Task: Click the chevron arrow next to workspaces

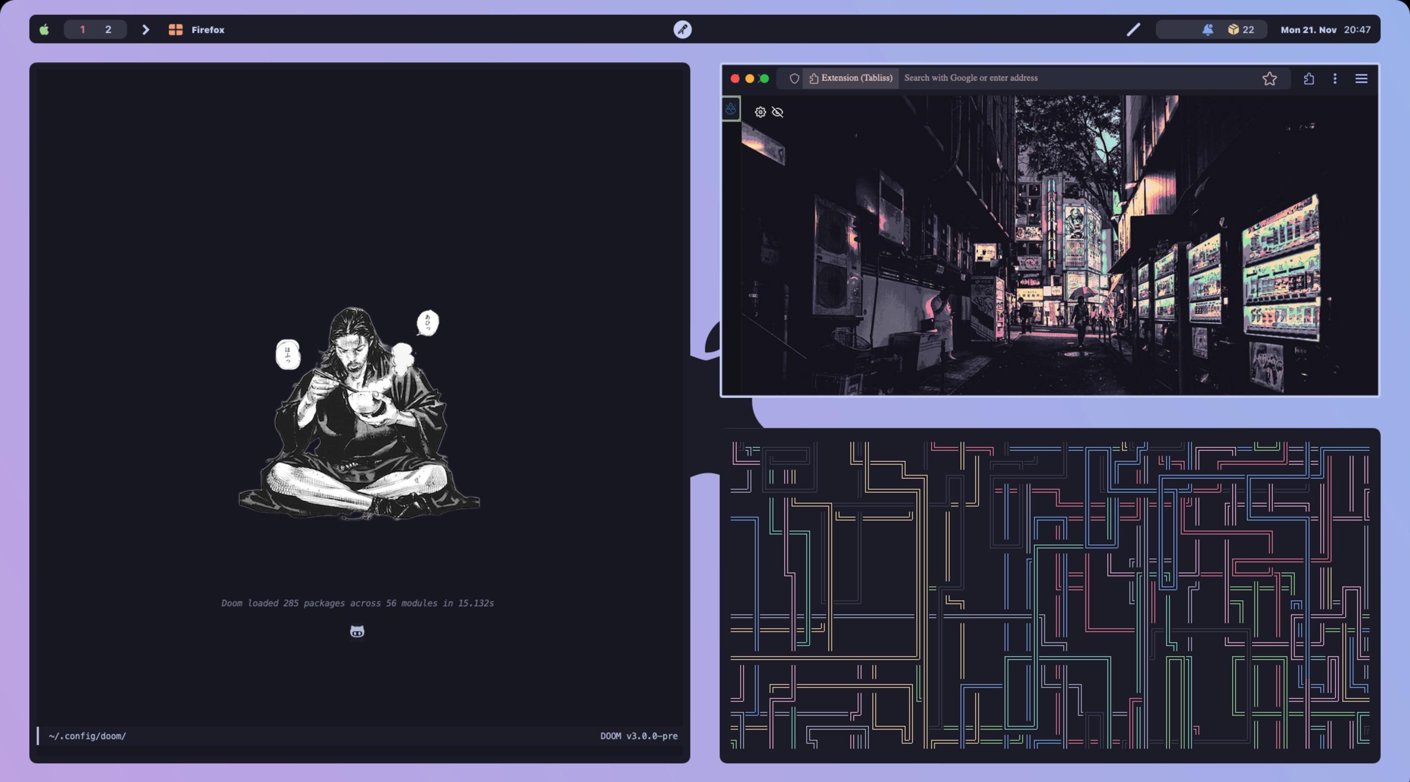Action: click(x=145, y=29)
